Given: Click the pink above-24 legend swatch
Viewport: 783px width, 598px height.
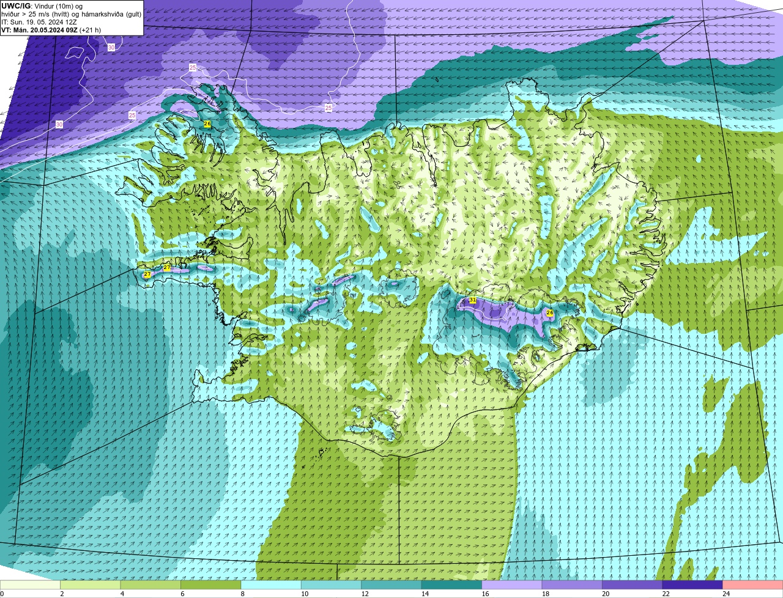Looking at the screenshot, I should tap(752, 585).
